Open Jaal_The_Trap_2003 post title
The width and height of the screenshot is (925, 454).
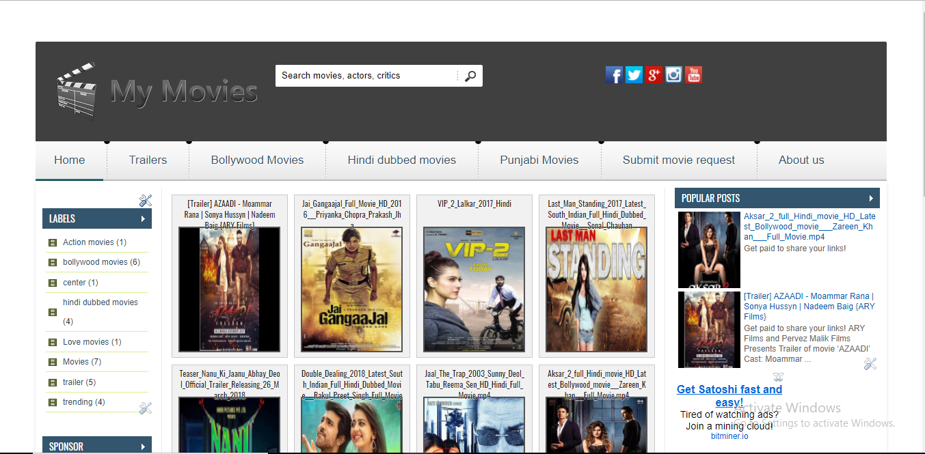point(474,384)
